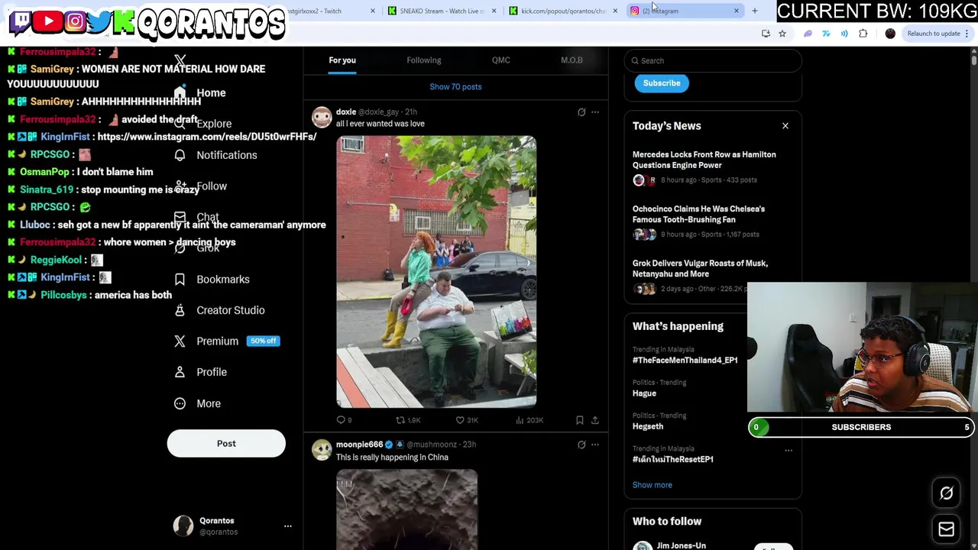Open the floating Messages envelope button

[x=946, y=529]
